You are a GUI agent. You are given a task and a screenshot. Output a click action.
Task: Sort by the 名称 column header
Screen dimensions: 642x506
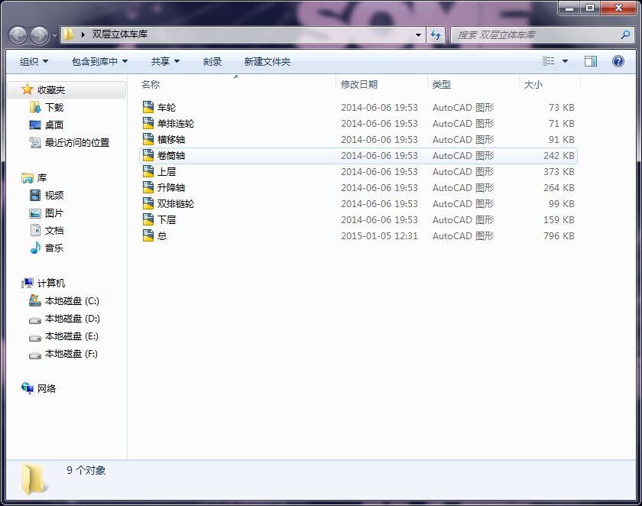click(237, 84)
